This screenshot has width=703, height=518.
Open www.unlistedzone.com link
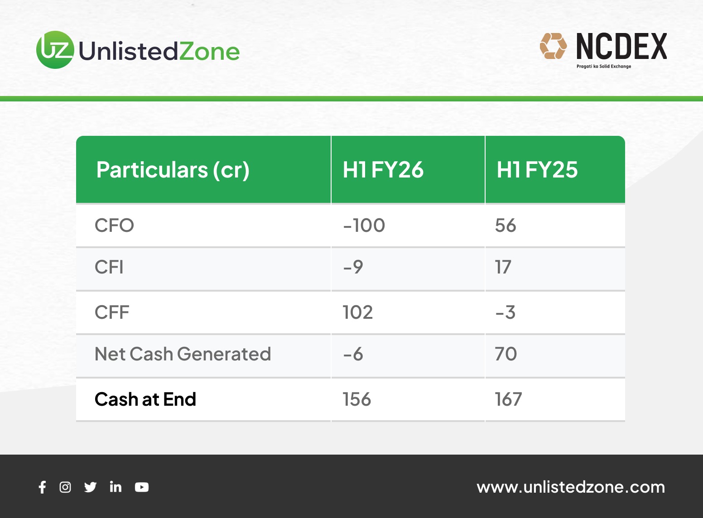point(571,487)
